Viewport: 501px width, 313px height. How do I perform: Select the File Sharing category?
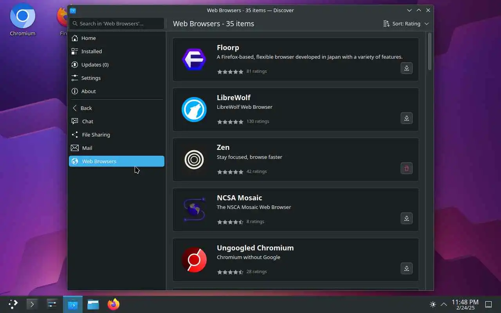117,135
